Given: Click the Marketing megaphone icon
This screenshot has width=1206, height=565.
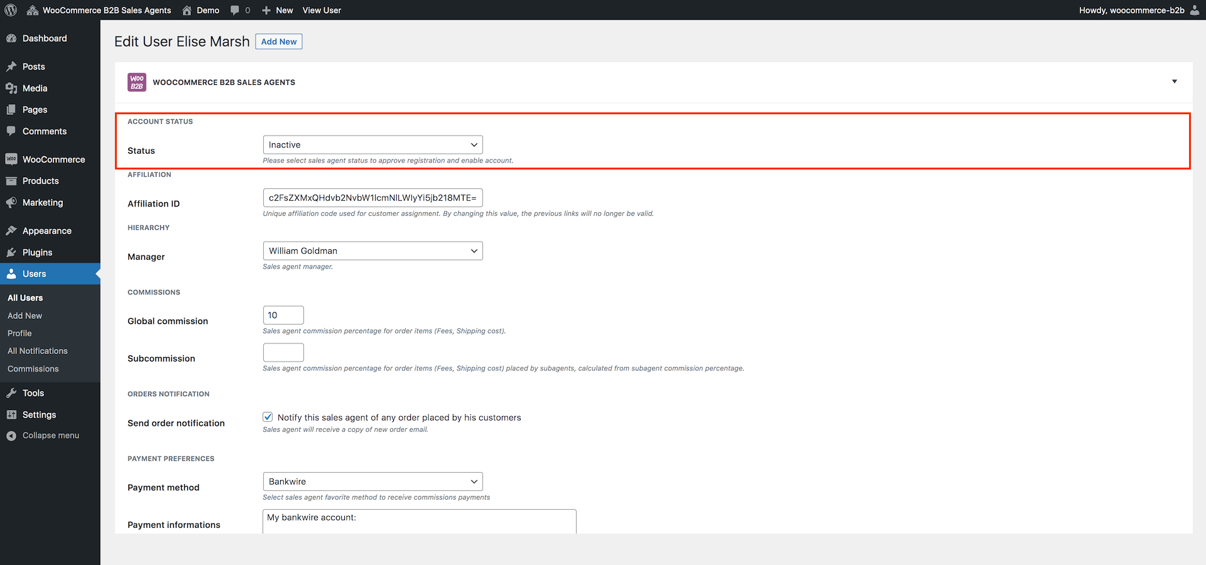Looking at the screenshot, I should pos(11,203).
